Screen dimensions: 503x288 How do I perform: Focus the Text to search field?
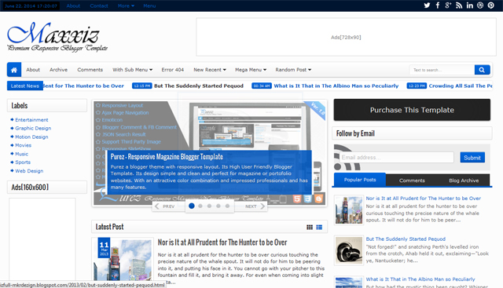(442, 70)
